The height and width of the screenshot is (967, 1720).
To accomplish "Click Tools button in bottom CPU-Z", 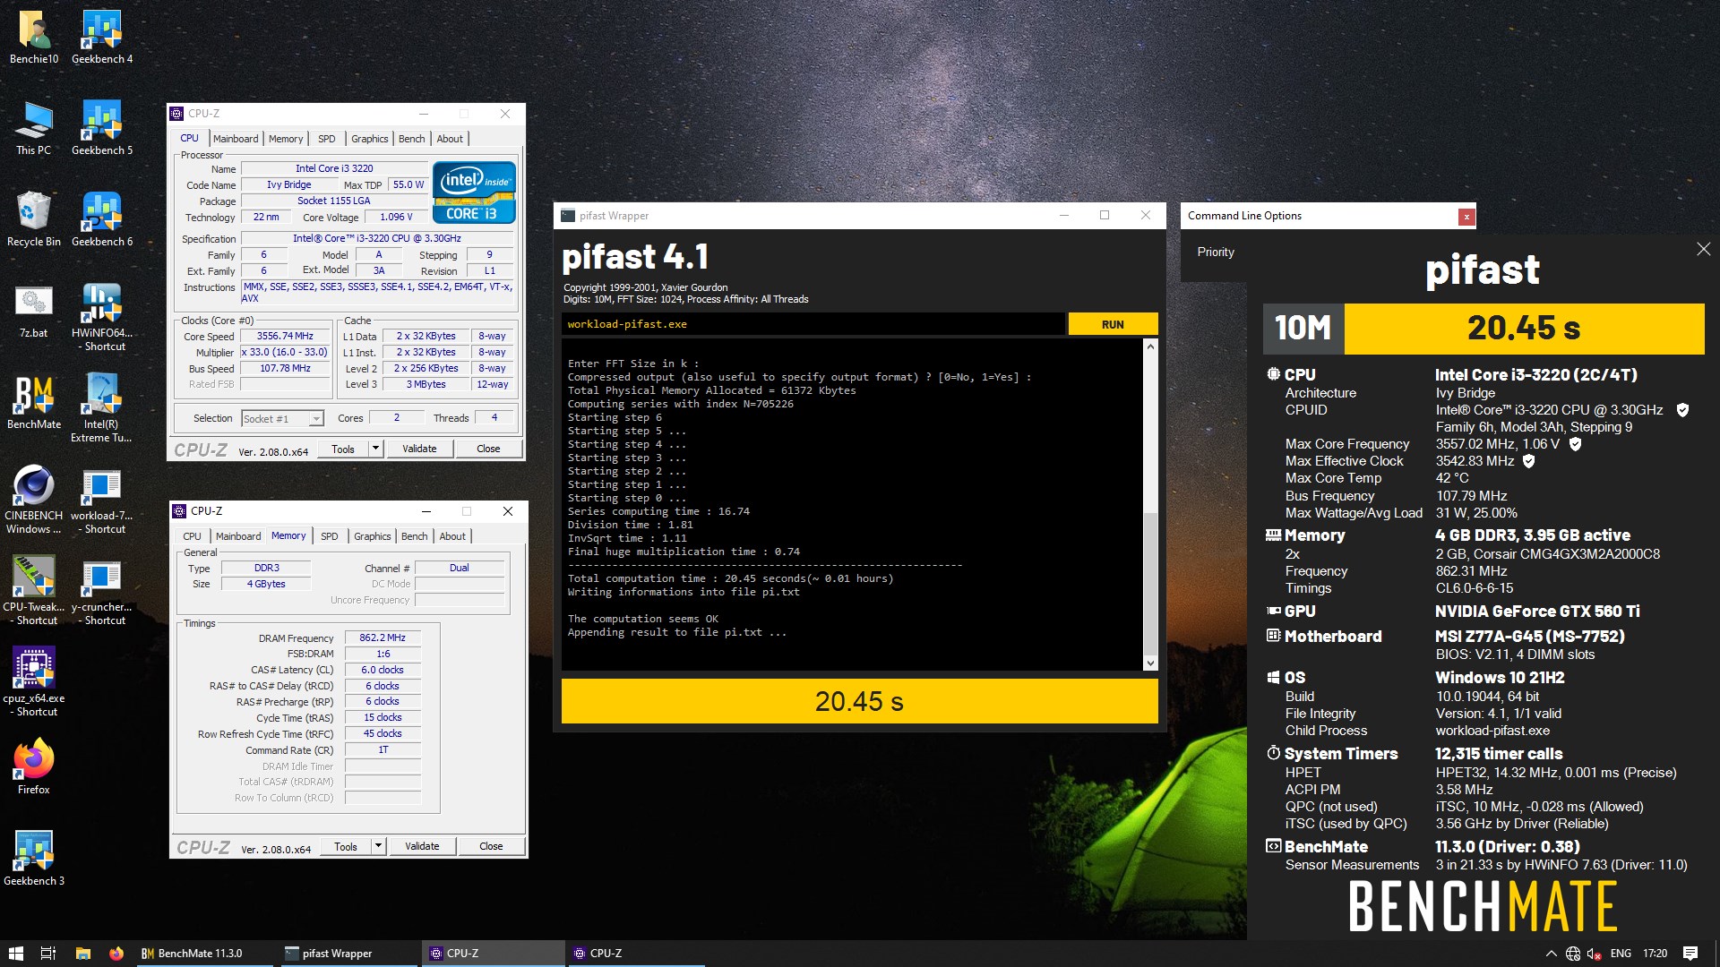I will (x=346, y=846).
